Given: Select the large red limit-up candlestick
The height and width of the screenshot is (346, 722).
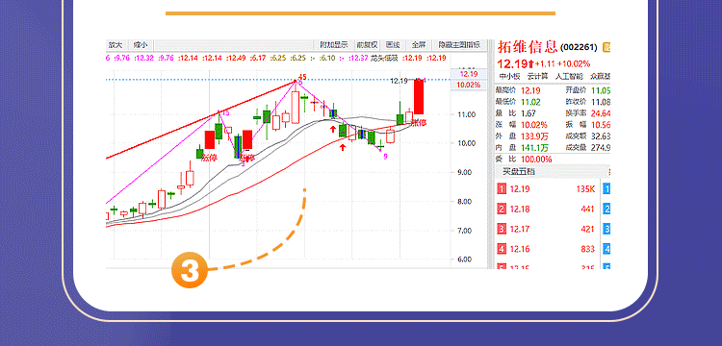Looking at the screenshot, I should pyautogui.click(x=419, y=96).
